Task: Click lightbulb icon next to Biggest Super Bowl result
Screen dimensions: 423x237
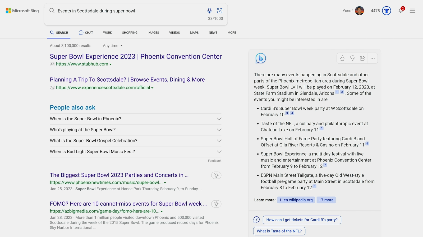Action: click(x=216, y=175)
